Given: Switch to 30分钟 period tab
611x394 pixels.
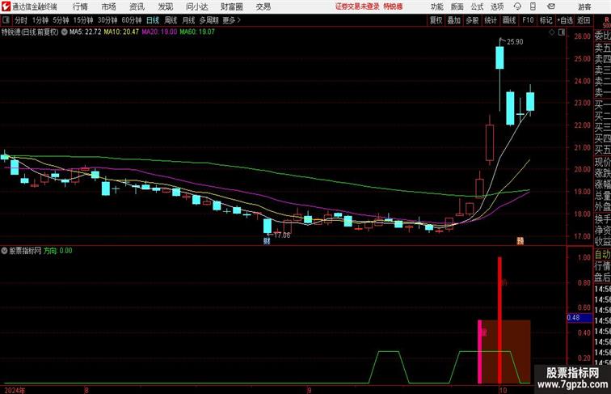Looking at the screenshot, I should [107, 20].
